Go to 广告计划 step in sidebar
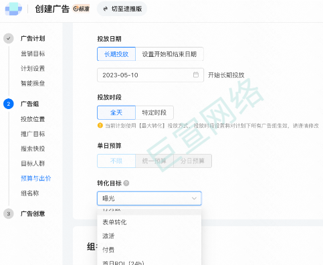 coord(33,38)
